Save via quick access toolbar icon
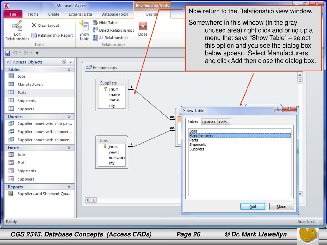Viewport: 327px width, 245px height. coord(8,53)
